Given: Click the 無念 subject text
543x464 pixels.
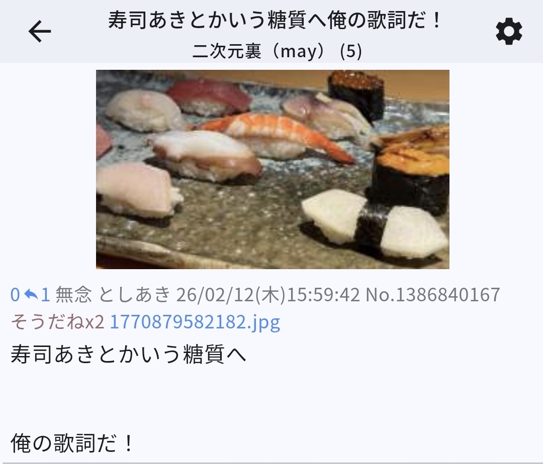Looking at the screenshot, I should click(74, 295).
